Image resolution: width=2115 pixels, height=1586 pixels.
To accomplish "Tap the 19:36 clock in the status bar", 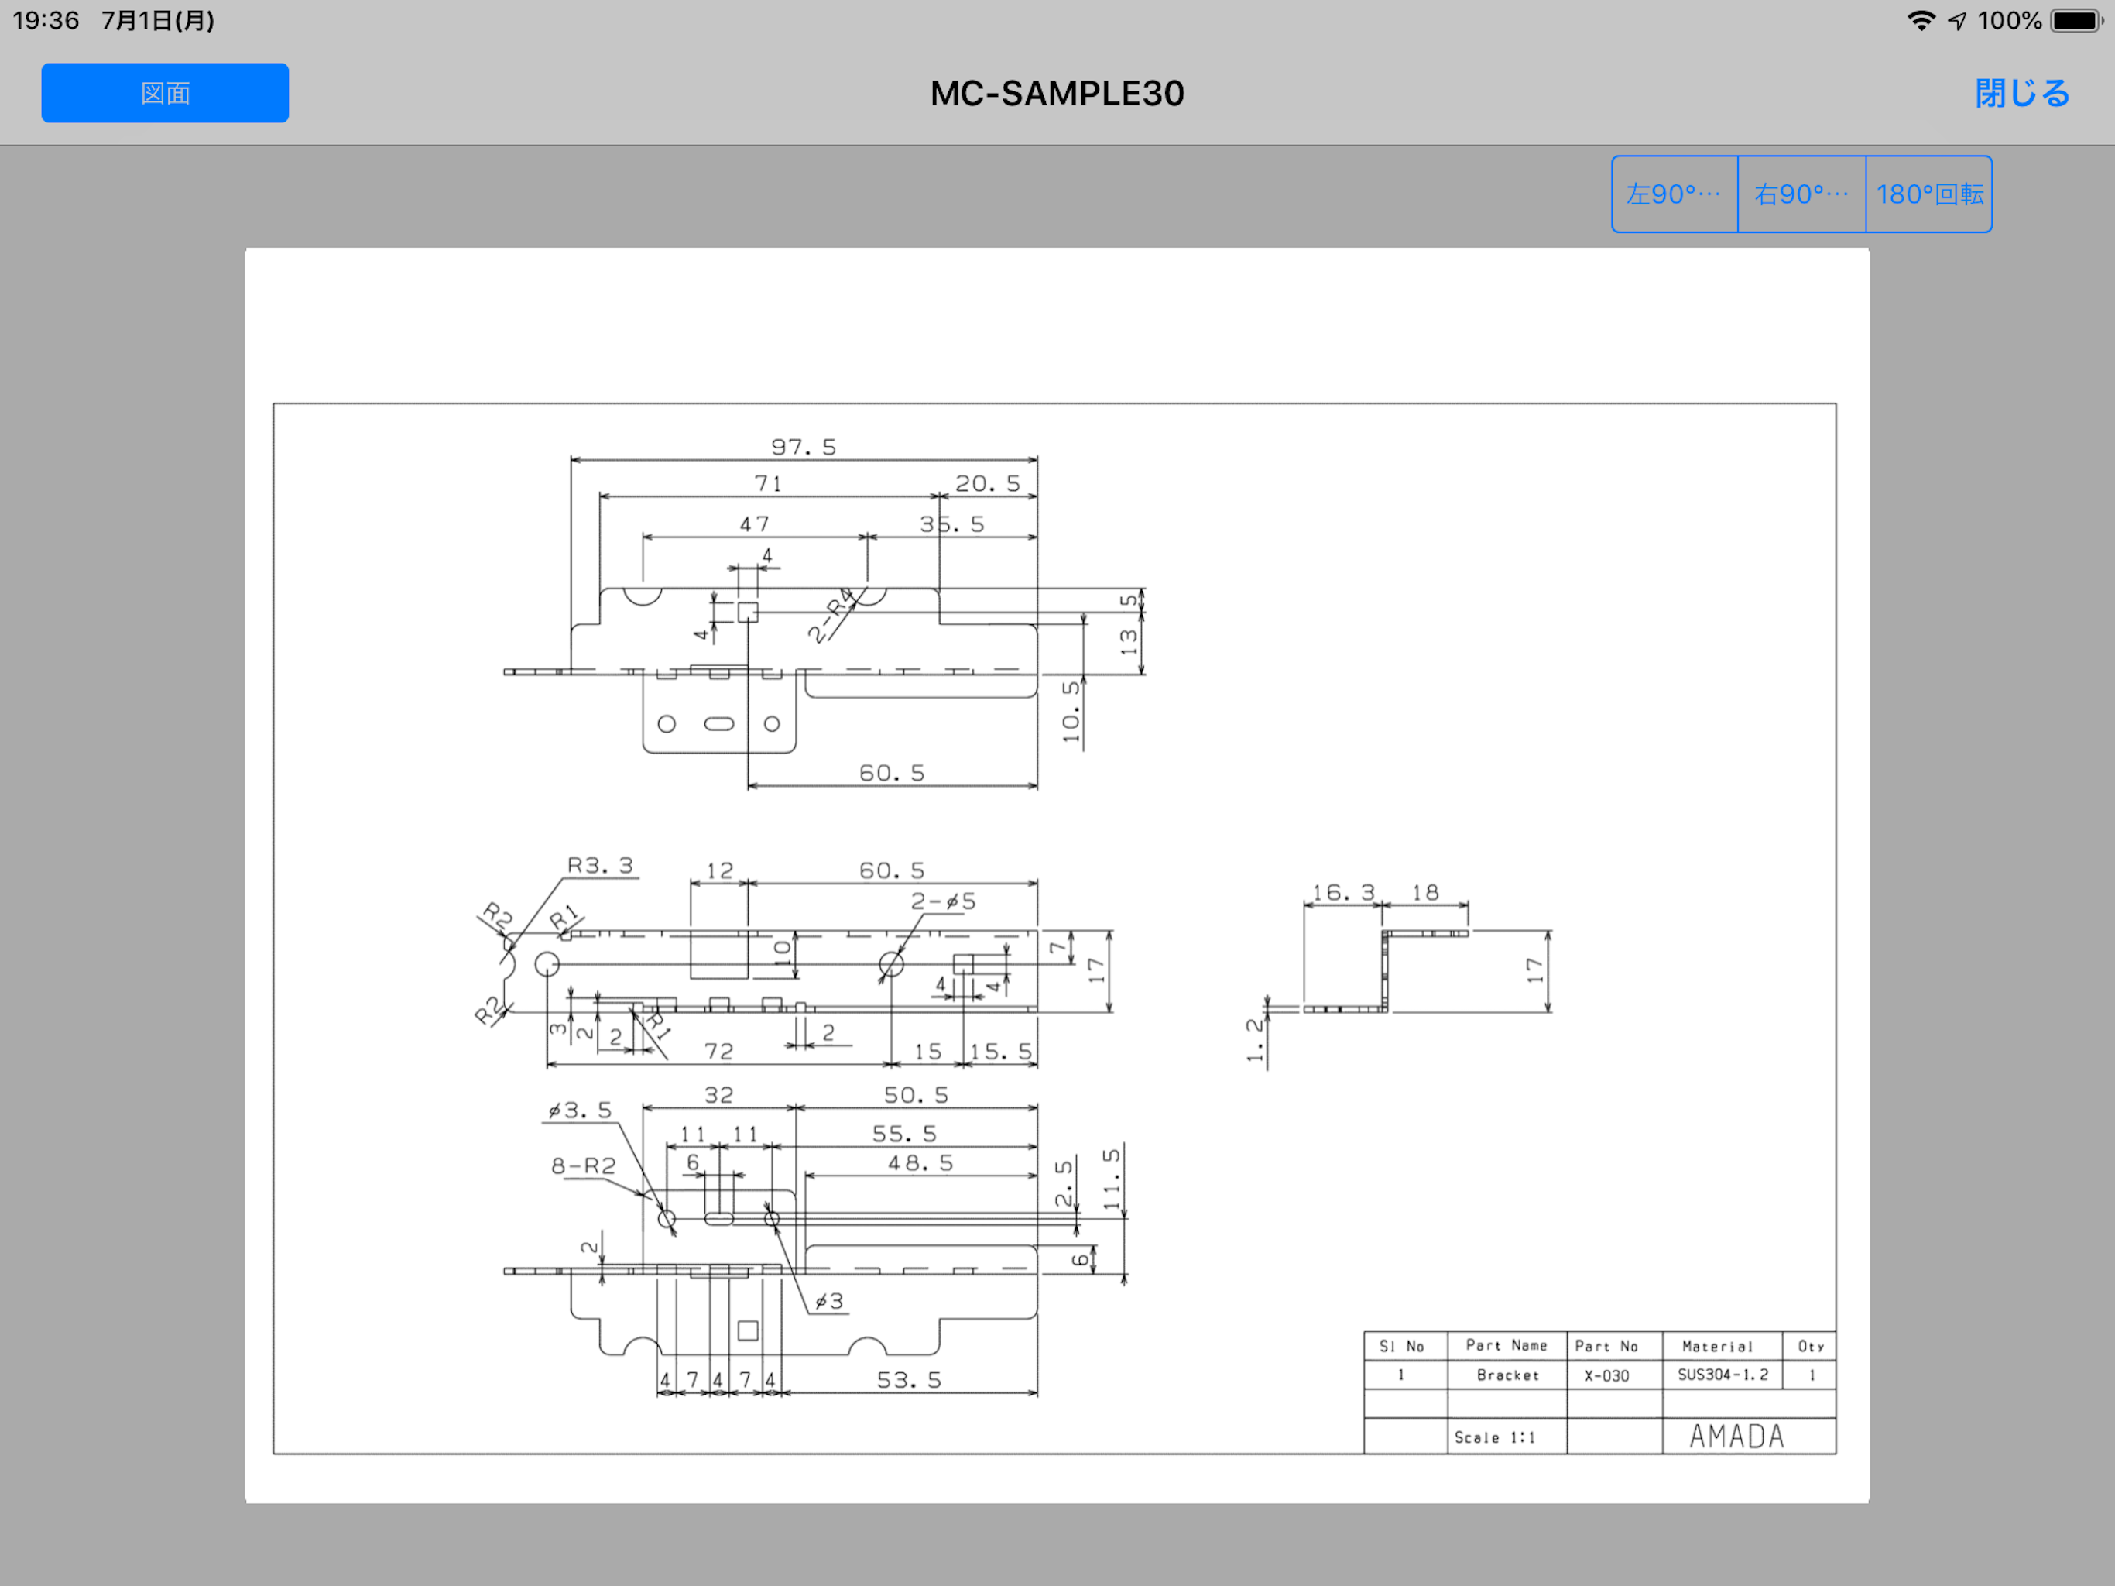I will (x=46, y=20).
